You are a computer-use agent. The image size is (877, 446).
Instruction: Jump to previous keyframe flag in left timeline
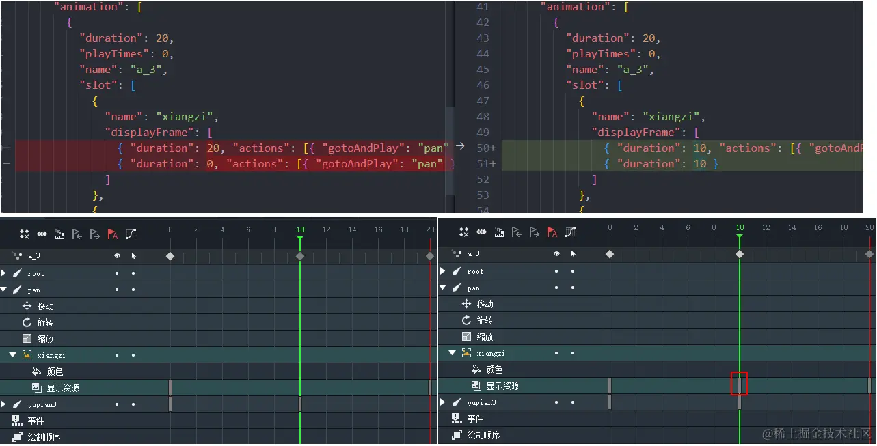click(x=77, y=234)
